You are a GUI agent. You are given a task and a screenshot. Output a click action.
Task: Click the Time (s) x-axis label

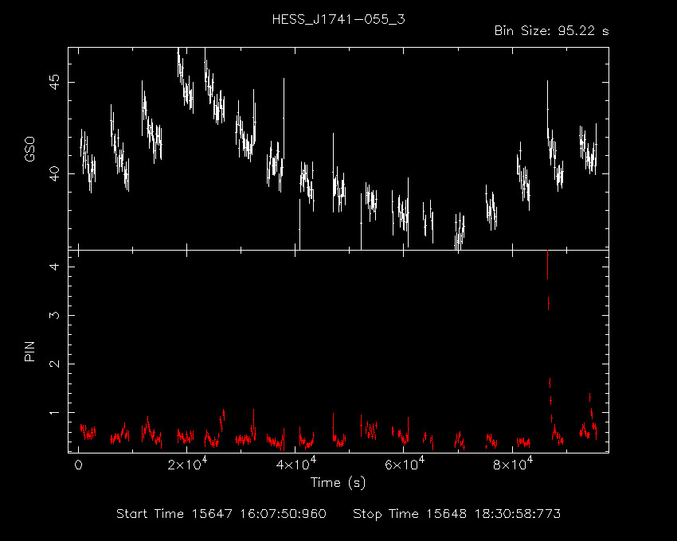pos(338,483)
